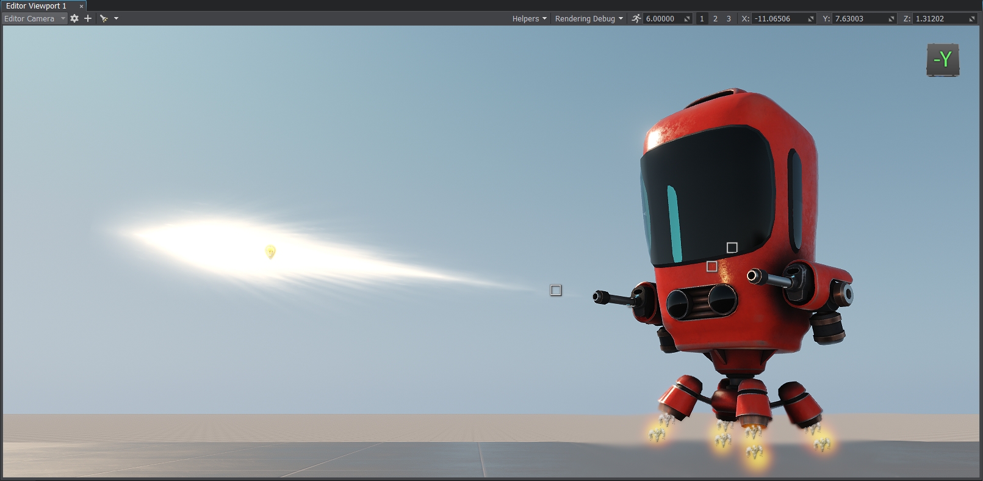Click the Y camera position field
The image size is (983, 481).
pos(859,19)
